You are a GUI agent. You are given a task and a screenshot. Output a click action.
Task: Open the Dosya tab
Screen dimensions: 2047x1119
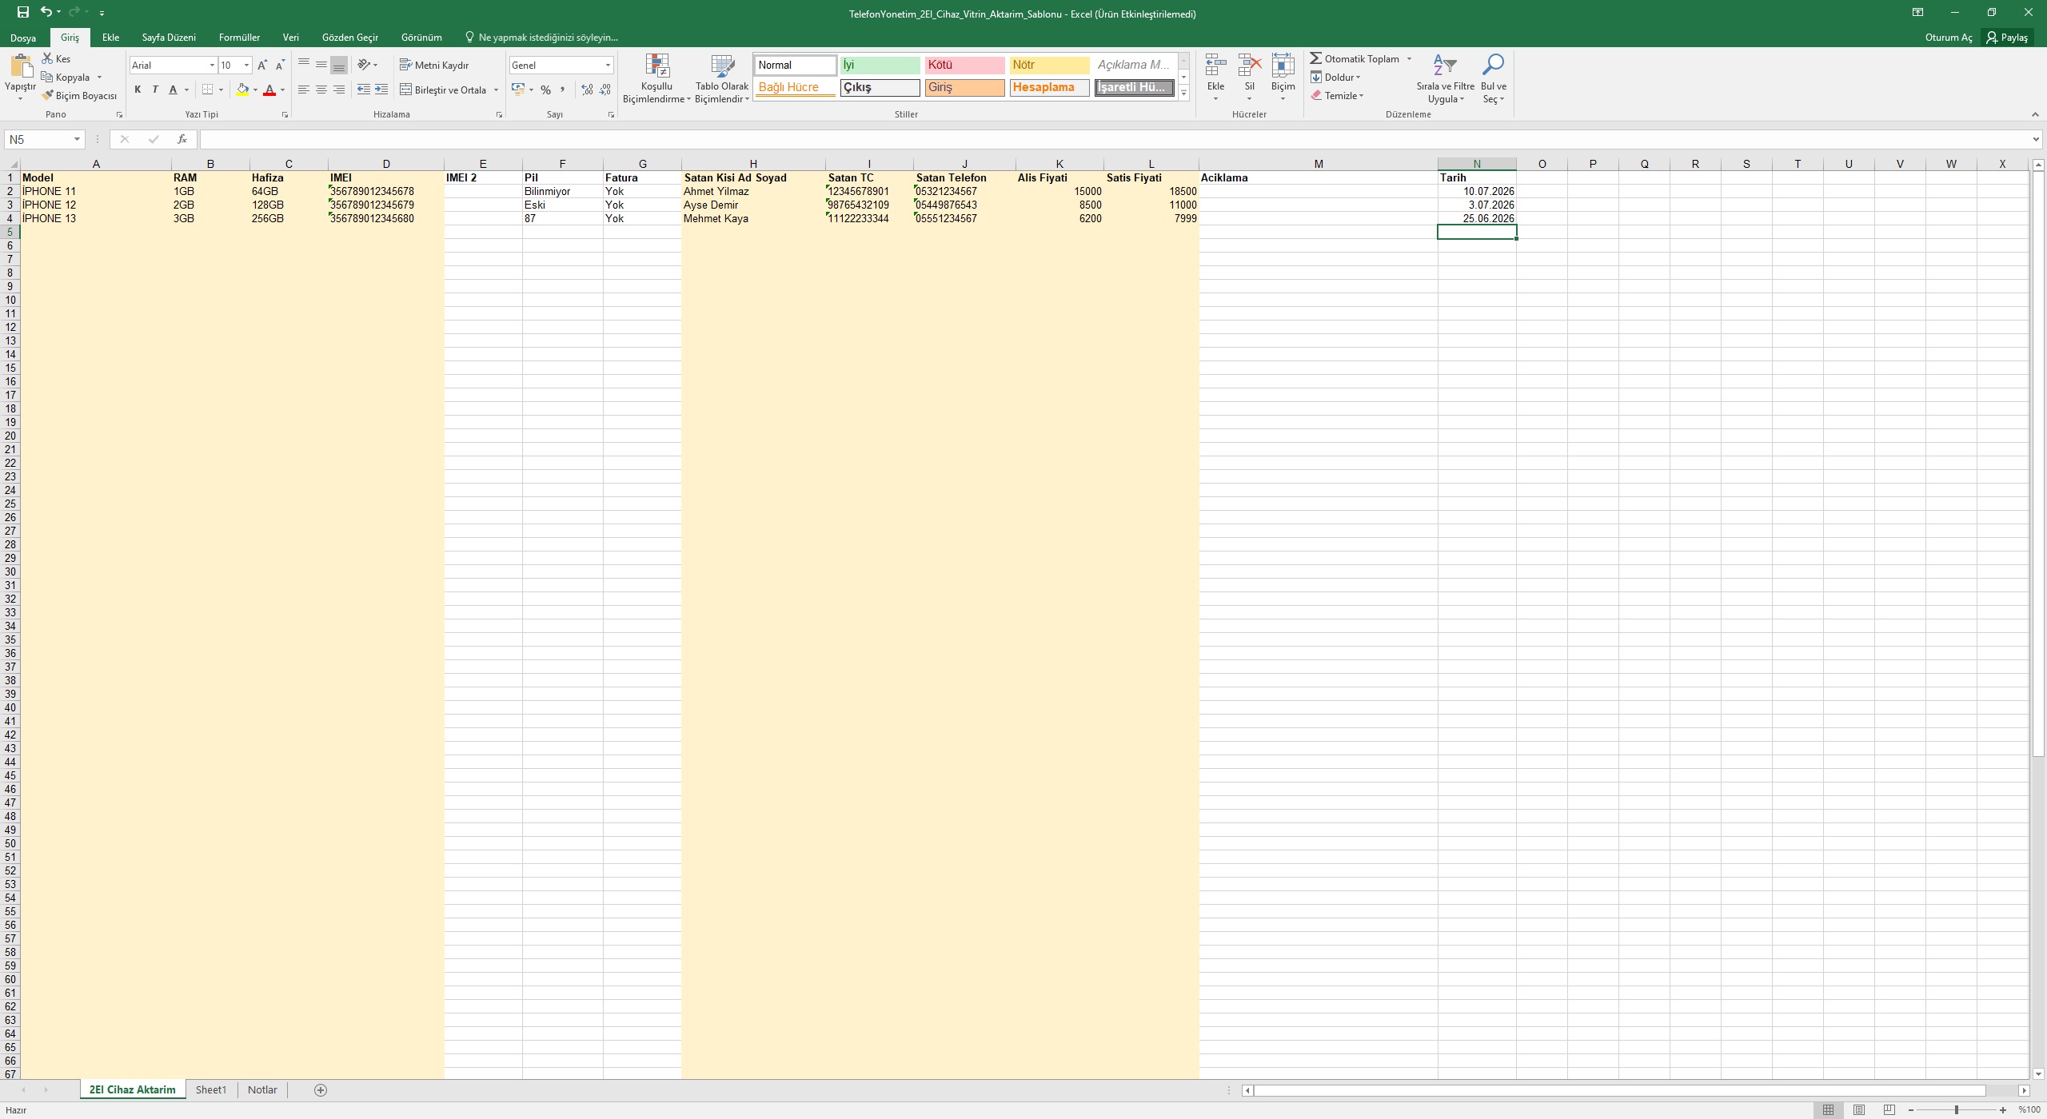(23, 38)
